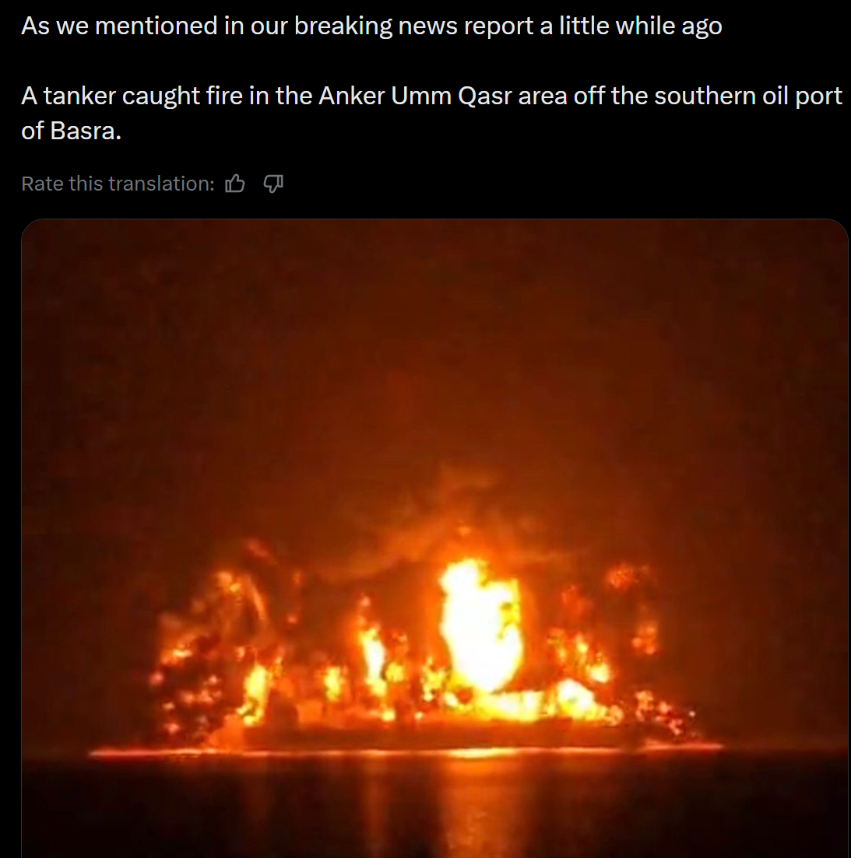Click the thumbs-down icon to rate translation
This screenshot has width=851, height=858.
pos(273,184)
